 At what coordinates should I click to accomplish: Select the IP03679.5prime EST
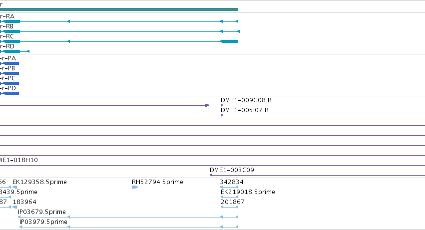[x=128, y=217]
